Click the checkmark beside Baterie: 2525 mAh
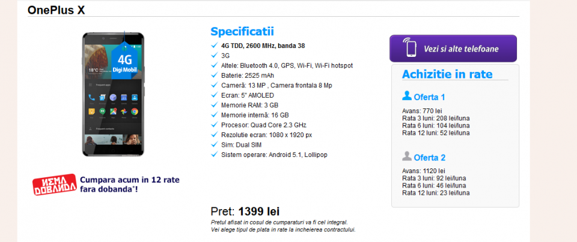 (215, 75)
